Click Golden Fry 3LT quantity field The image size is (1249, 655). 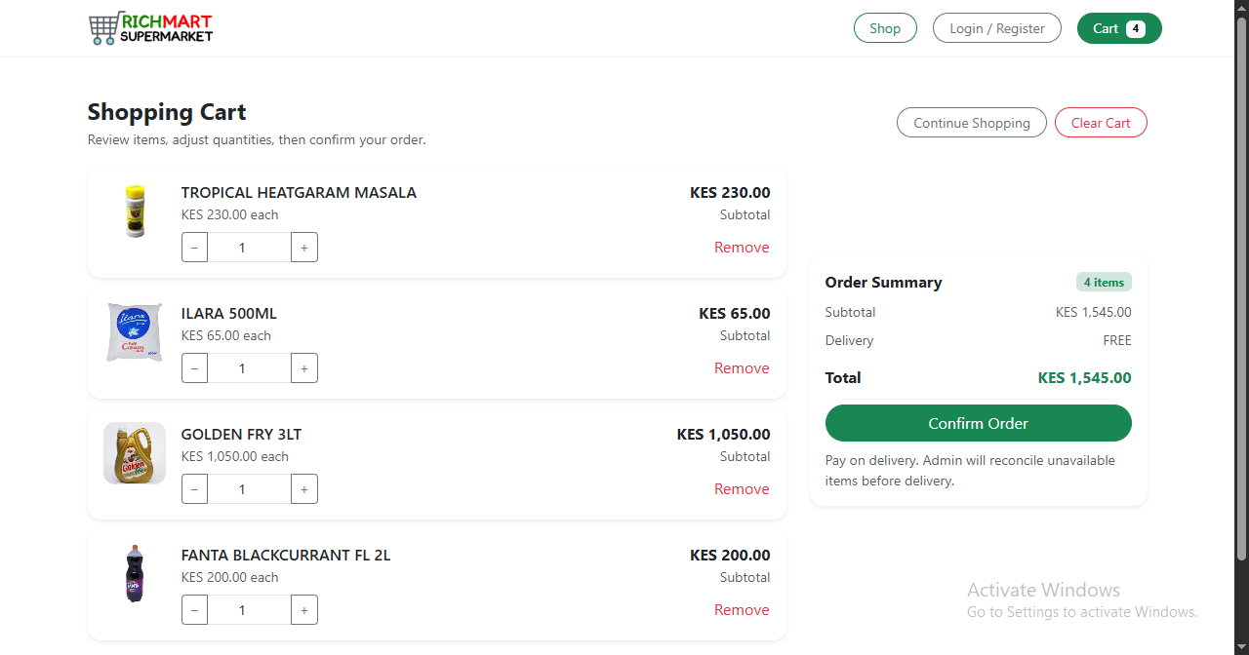(x=249, y=489)
